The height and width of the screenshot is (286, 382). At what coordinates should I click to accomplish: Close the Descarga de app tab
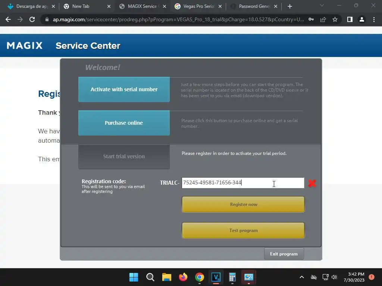[x=53, y=6]
